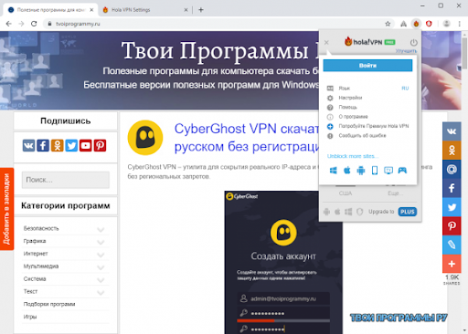Click the mobile phone icon in Hola popup
468x334 pixels.
375,171
